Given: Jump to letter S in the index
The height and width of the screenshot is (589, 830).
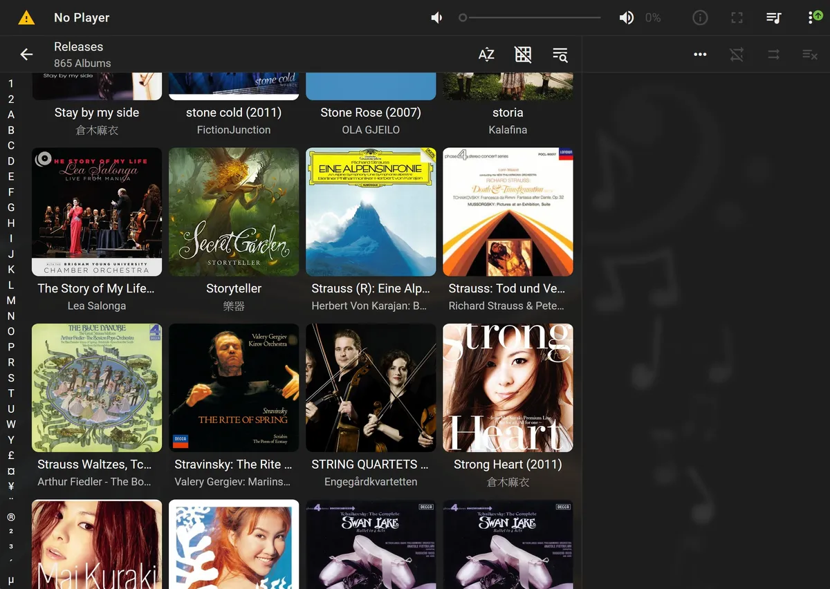Looking at the screenshot, I should tap(11, 378).
